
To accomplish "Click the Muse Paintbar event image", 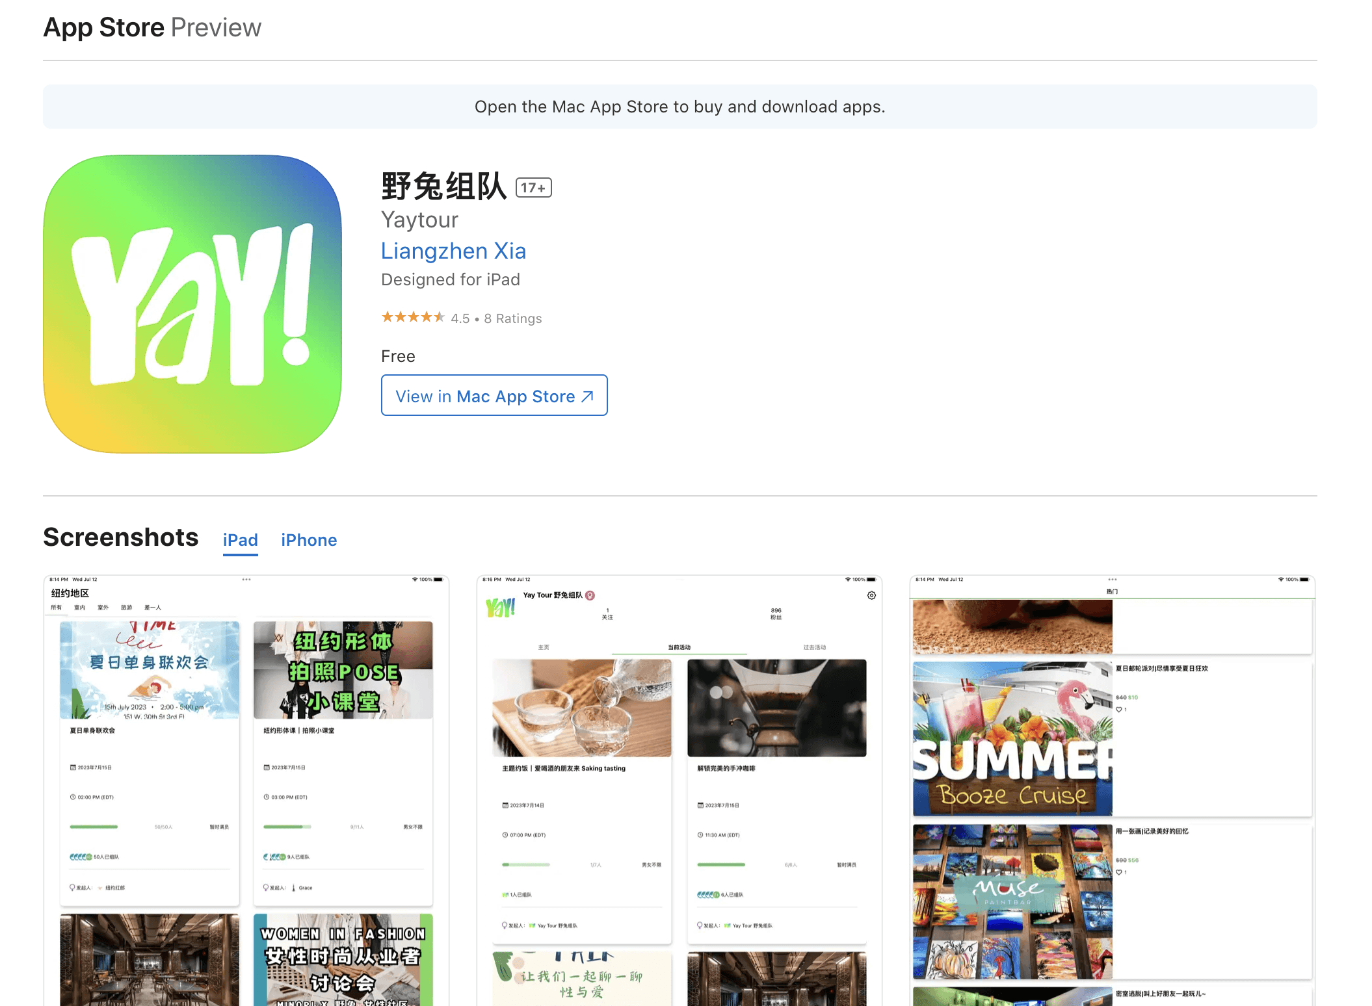I will [x=1012, y=901].
